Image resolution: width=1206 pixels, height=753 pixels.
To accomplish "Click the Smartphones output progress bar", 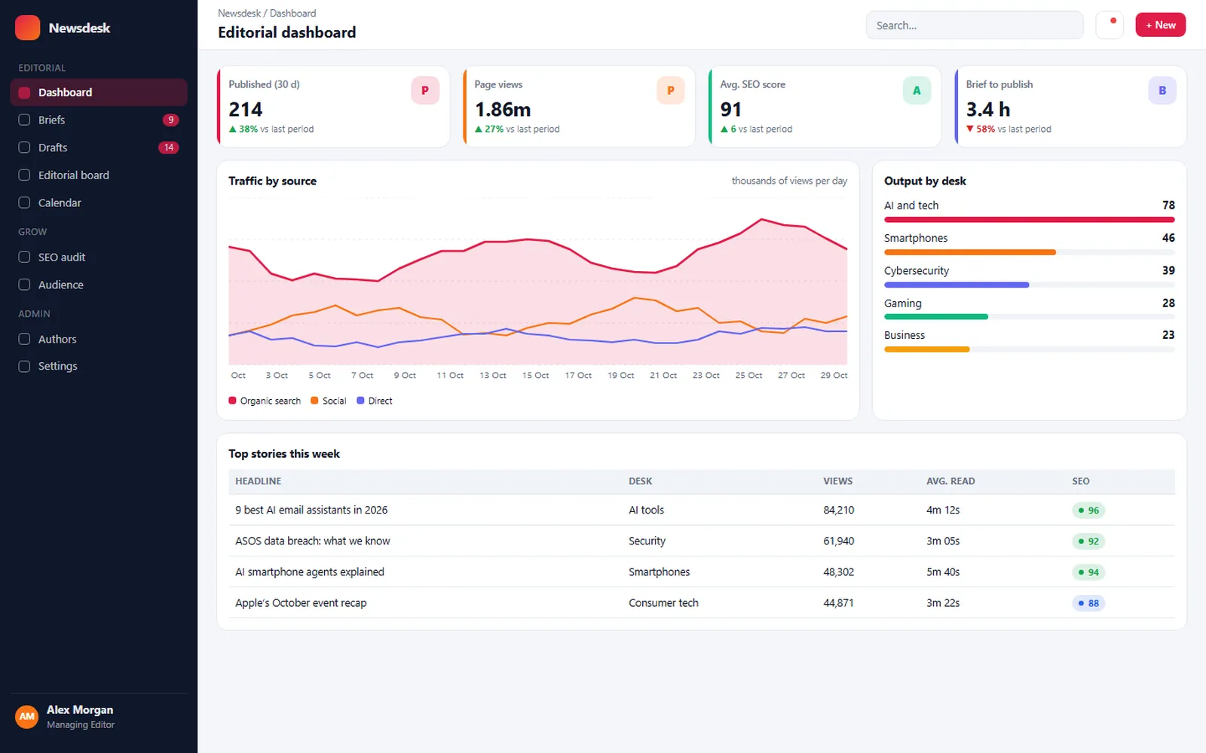I will 1030,252.
